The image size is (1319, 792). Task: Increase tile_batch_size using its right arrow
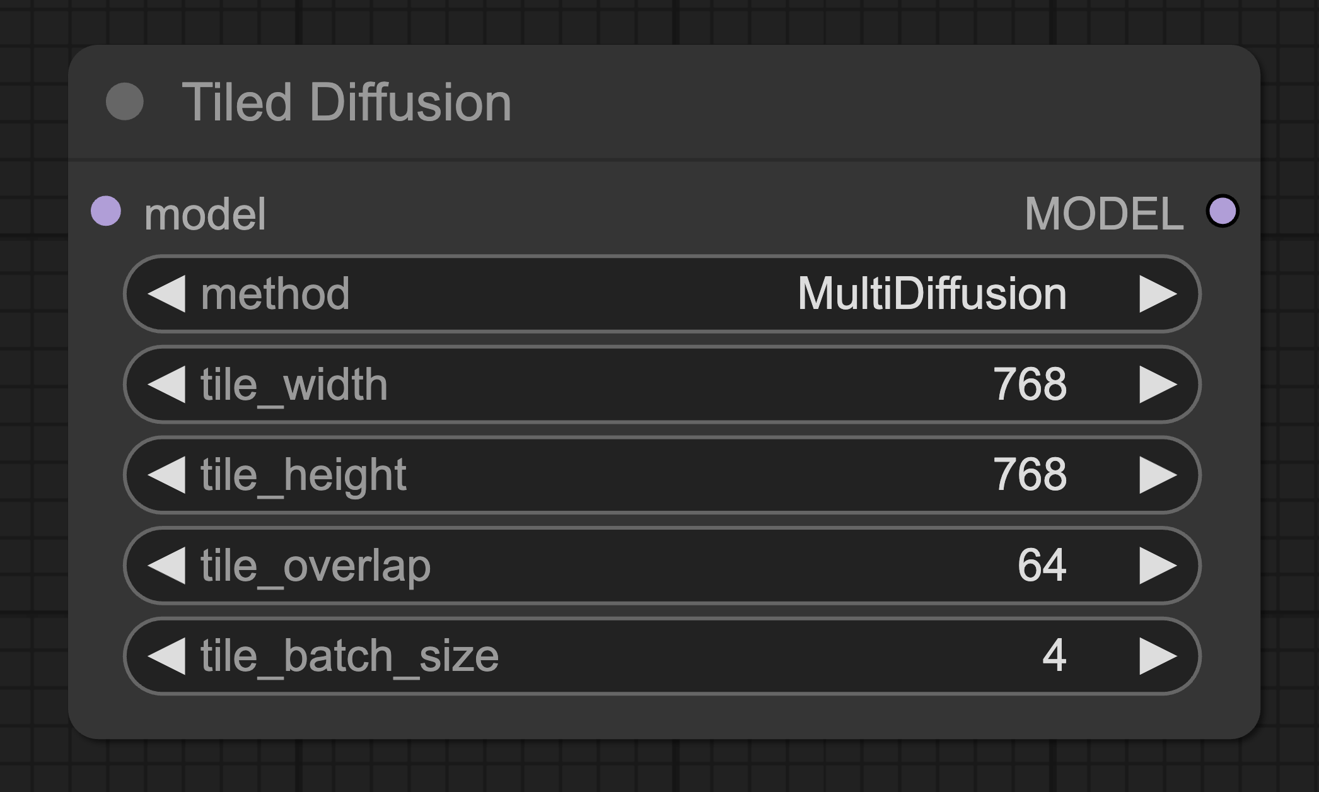pos(1160,656)
